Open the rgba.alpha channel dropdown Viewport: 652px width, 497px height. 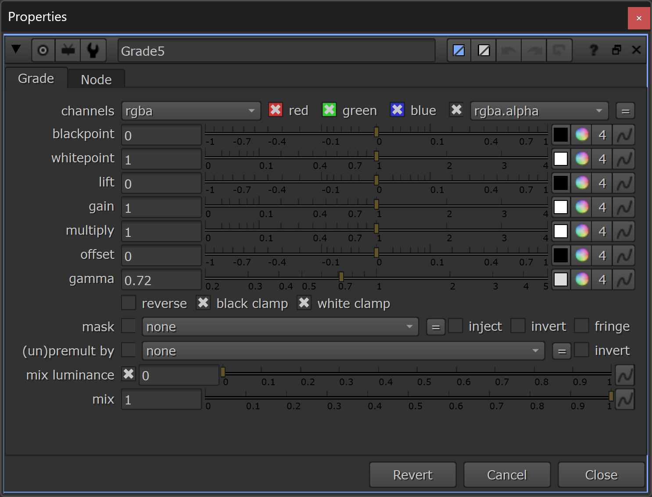tap(539, 111)
